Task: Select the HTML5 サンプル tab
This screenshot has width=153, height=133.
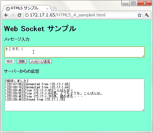Action: [27, 8]
